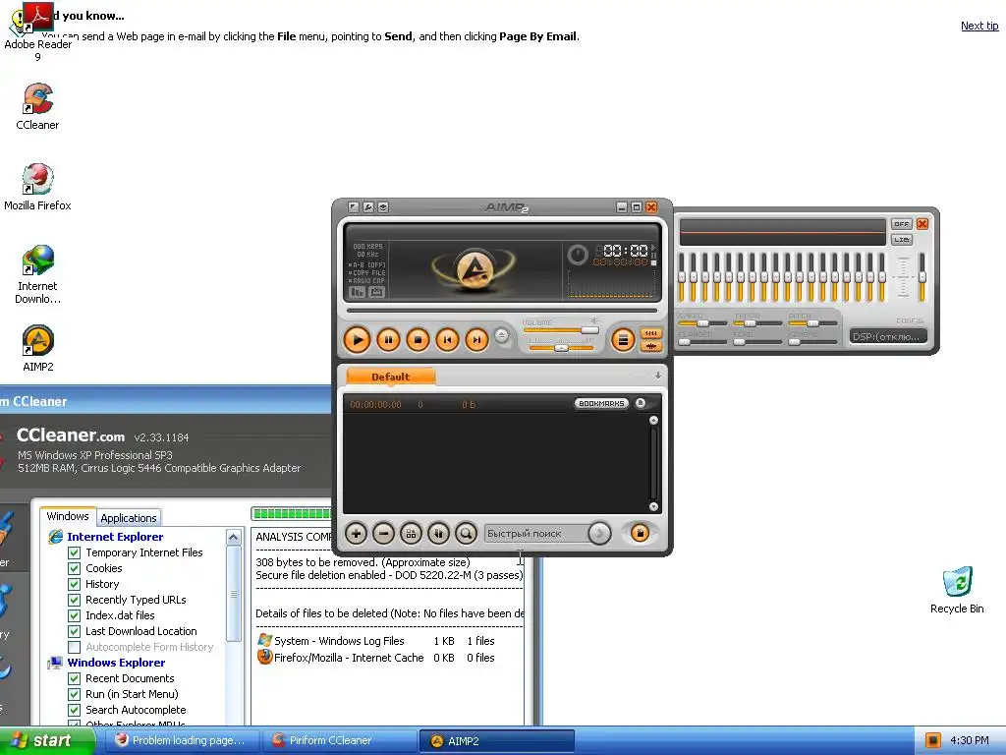Image resolution: width=1006 pixels, height=755 pixels.
Task: Open the playlist tabs dropdown arrow
Action: 657,376
